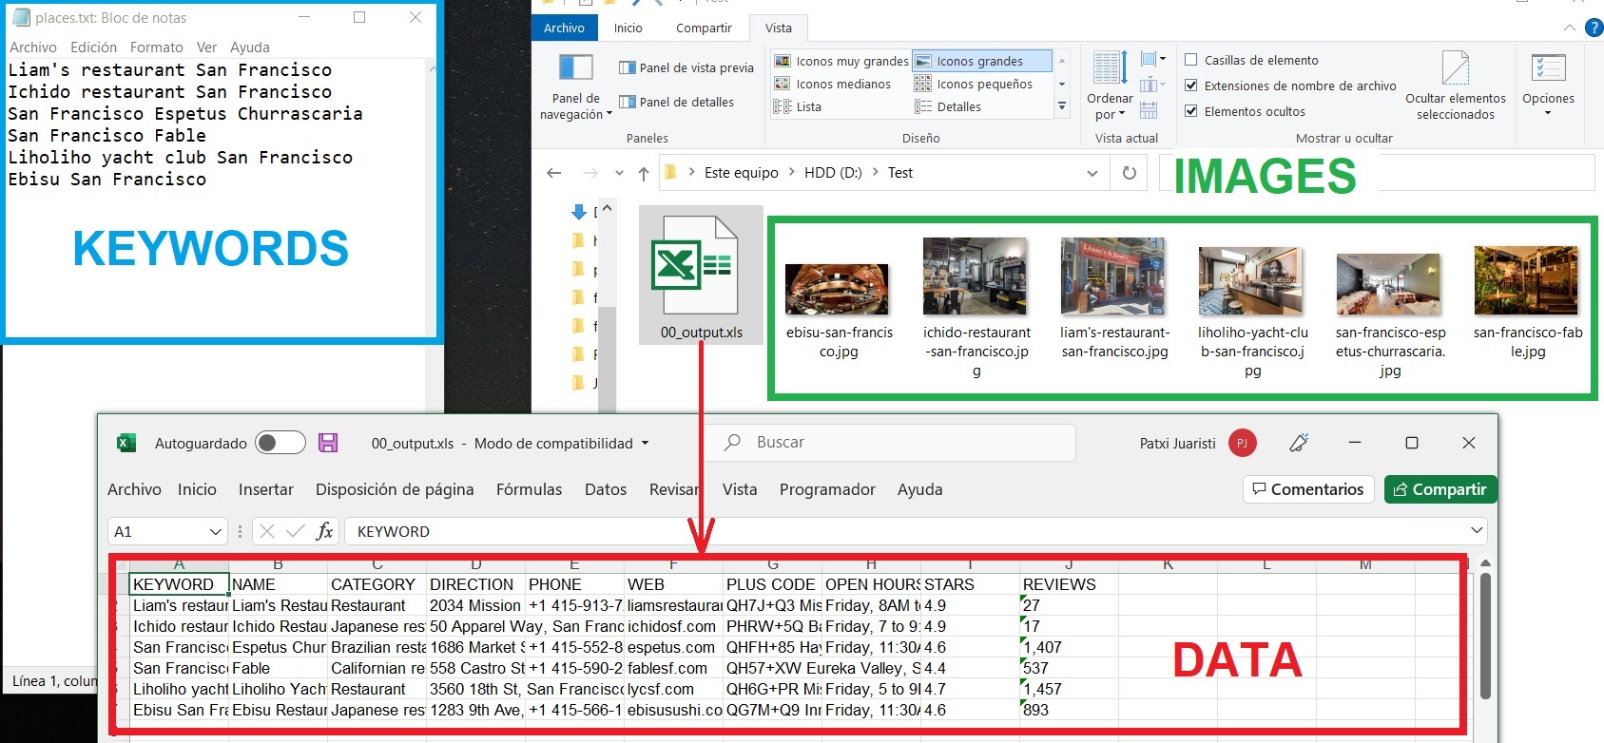Image resolution: width=1604 pixels, height=743 pixels.
Task: Click HDD (D:) in the address breadcrumb
Action: tap(833, 173)
